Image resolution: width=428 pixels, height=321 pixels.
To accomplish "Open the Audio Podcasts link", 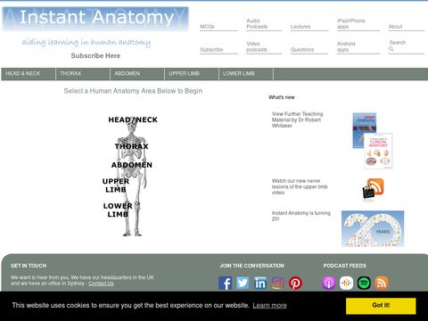I will [257, 23].
